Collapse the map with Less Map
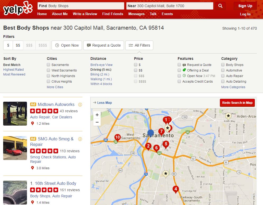Viewport: 263px width, 205px height. click(103, 103)
